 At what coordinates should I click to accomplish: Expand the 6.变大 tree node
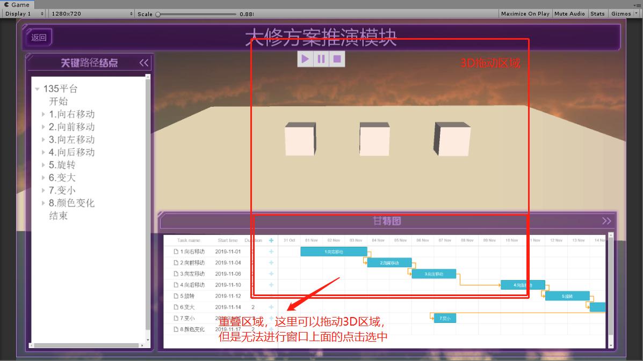43,178
